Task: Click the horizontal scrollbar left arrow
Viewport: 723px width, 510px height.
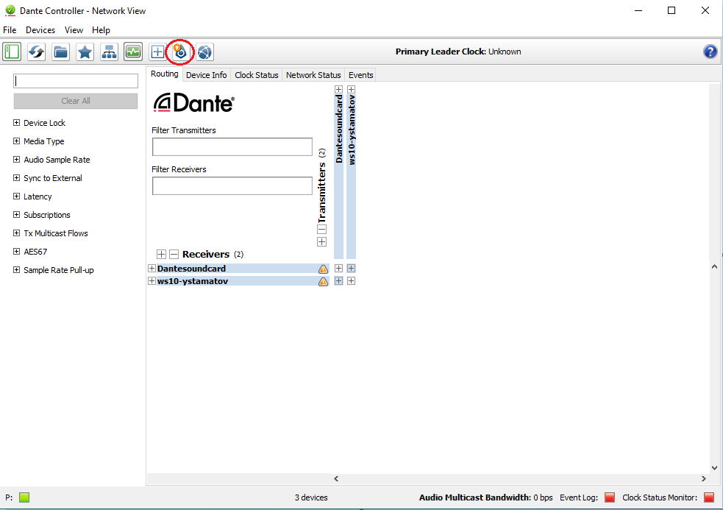Action: tap(336, 478)
